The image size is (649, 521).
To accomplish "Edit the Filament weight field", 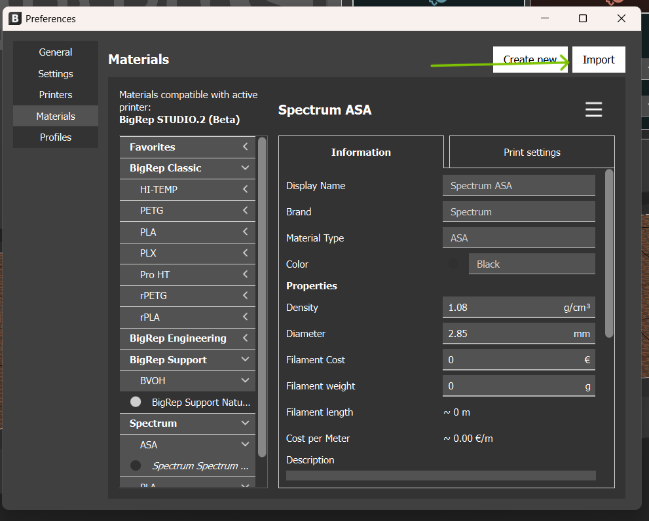I will [519, 386].
